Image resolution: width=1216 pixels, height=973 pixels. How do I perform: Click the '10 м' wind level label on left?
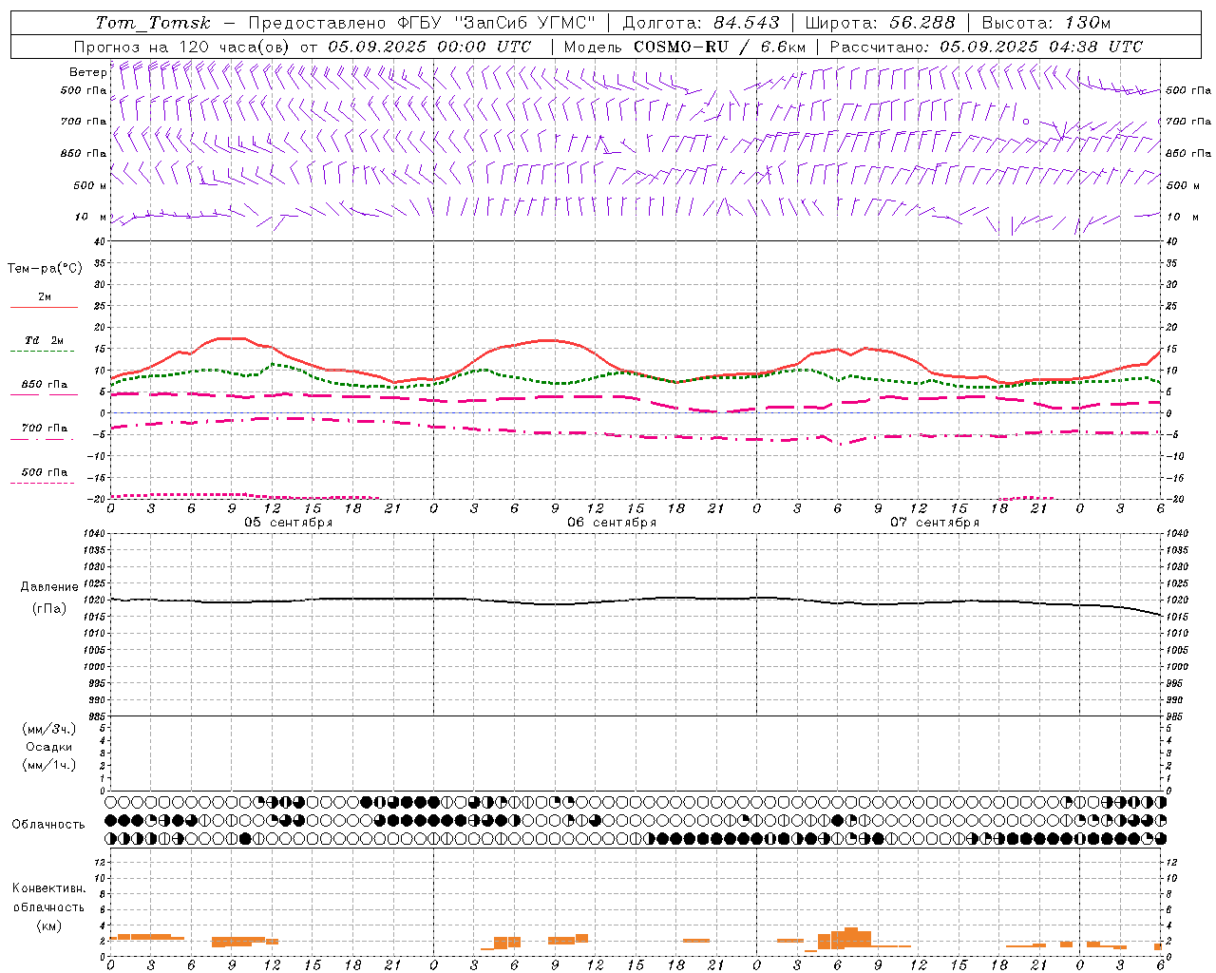click(x=91, y=217)
